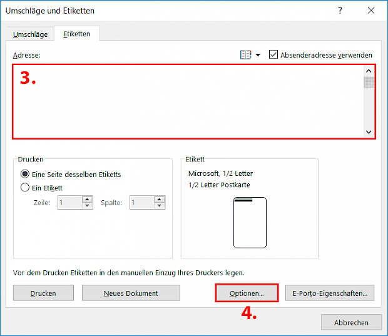The image size is (388, 336).
Task: Switch to the Umschläge tab
Action: (x=30, y=34)
